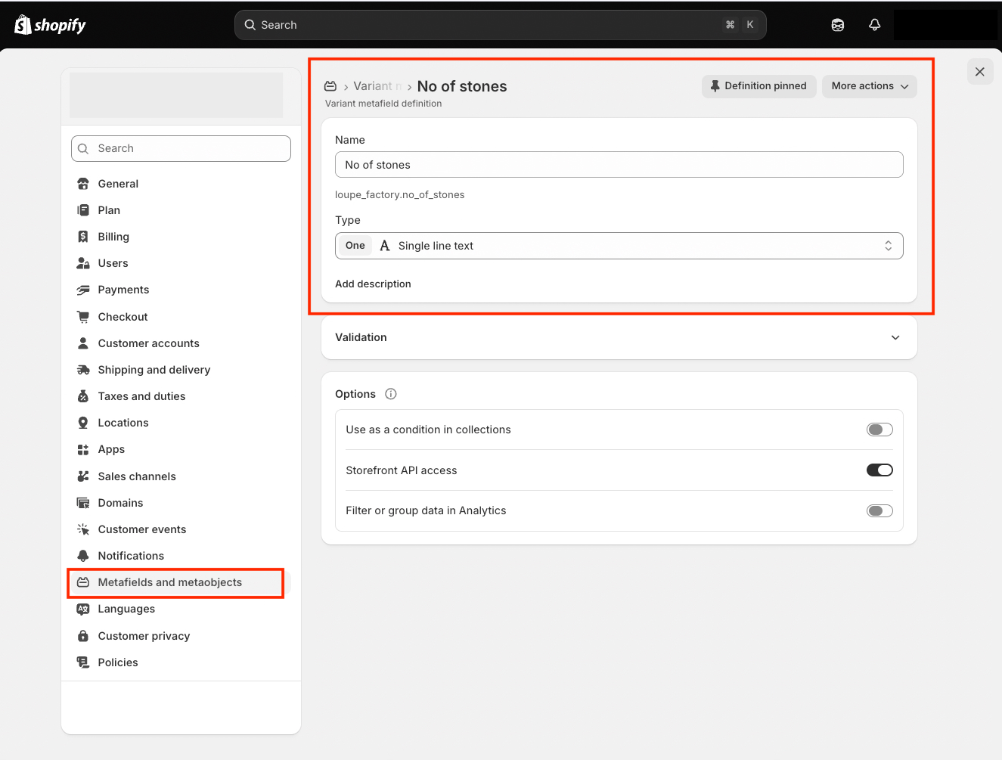Go back to Variant metafields breadcrumb
Image resolution: width=1002 pixels, height=760 pixels.
point(377,86)
